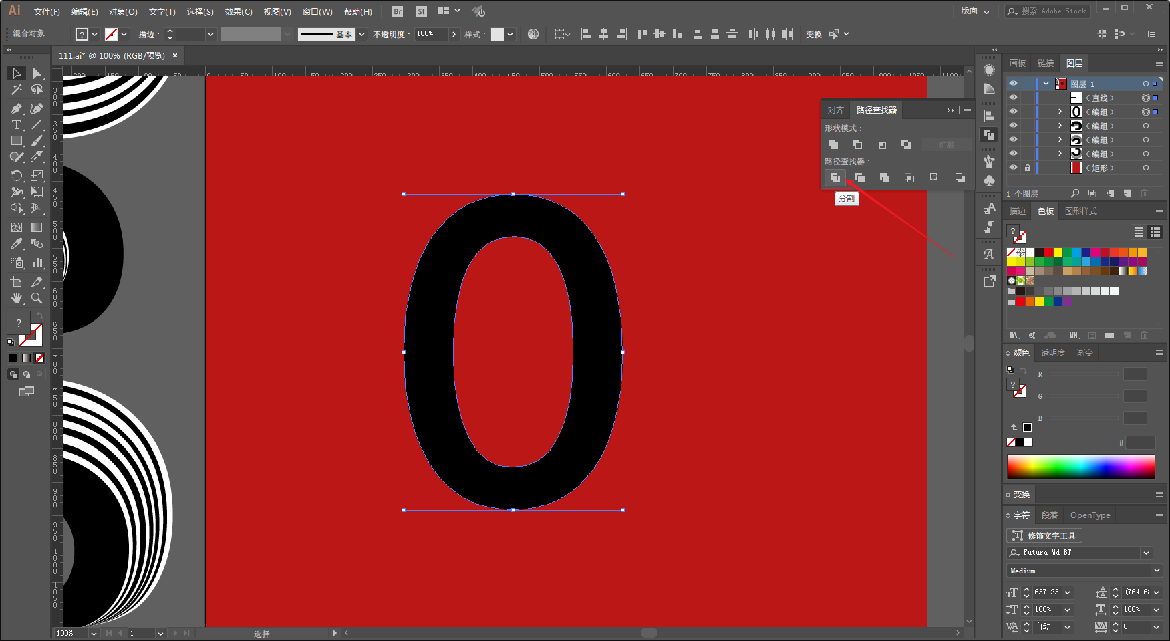
Task: Switch to the 对齐 tab
Action: 836,110
